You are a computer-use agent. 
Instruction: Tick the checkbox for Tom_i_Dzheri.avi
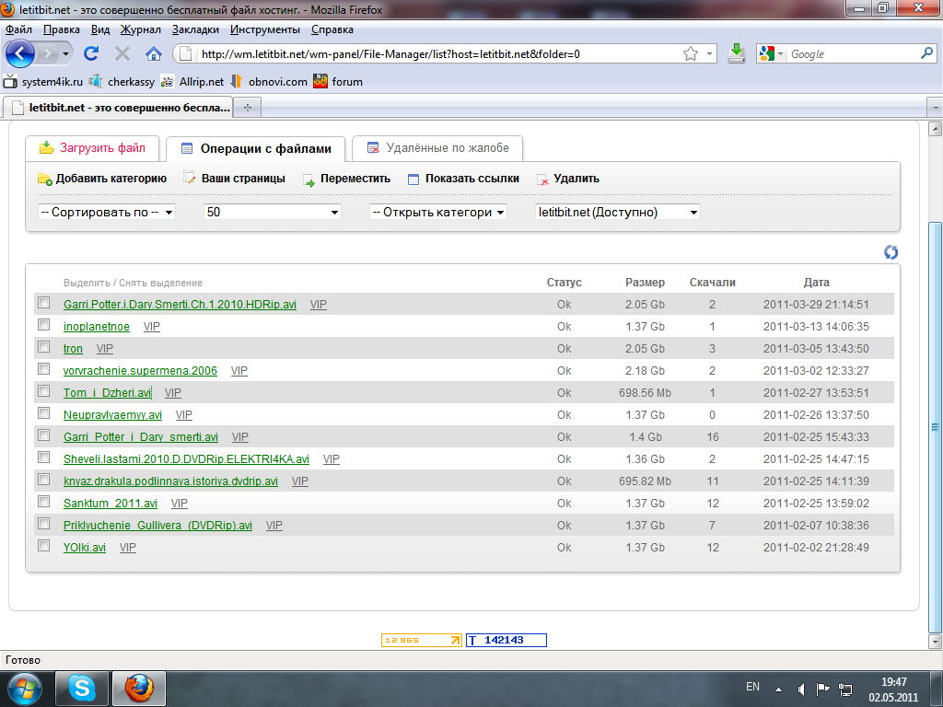coord(44,390)
